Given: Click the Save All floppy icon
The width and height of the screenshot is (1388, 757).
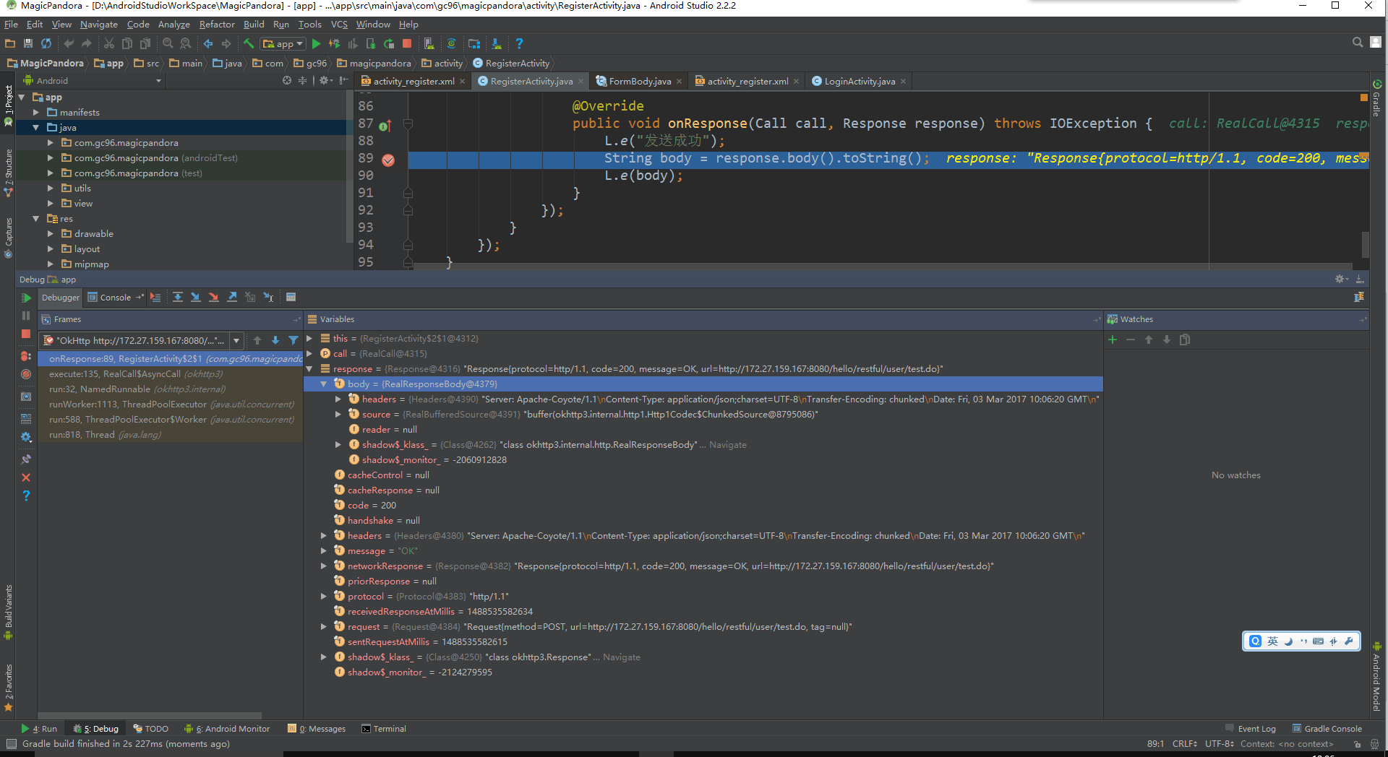Looking at the screenshot, I should (28, 44).
